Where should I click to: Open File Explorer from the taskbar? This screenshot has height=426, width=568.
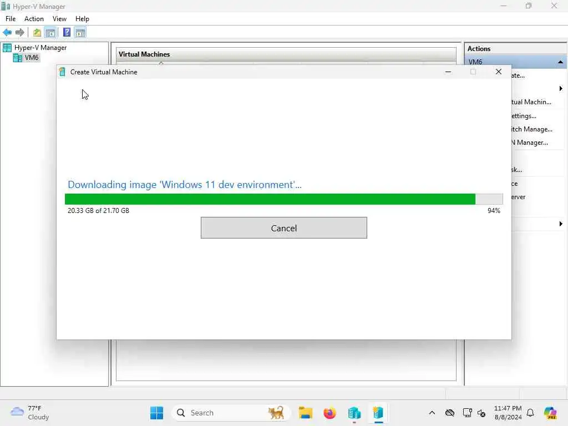(x=306, y=413)
